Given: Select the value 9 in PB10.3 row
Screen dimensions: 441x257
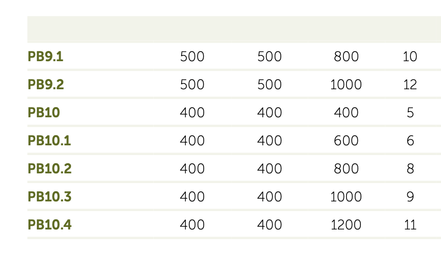Looking at the screenshot, I should coord(410,196).
